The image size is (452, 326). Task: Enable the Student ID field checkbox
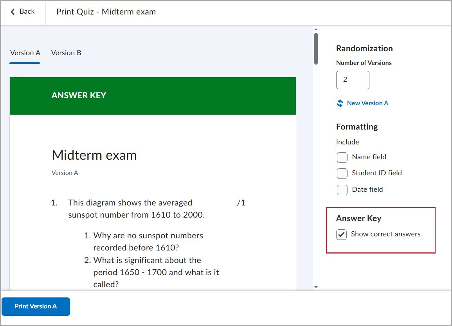point(342,173)
